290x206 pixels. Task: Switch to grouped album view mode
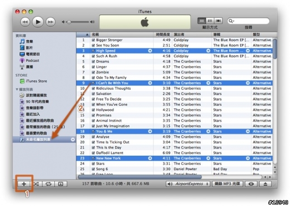[210, 21]
